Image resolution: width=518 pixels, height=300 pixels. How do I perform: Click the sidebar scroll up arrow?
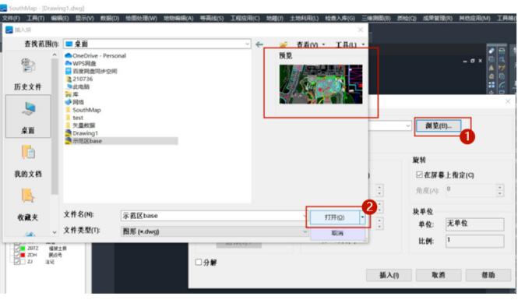coord(55,55)
